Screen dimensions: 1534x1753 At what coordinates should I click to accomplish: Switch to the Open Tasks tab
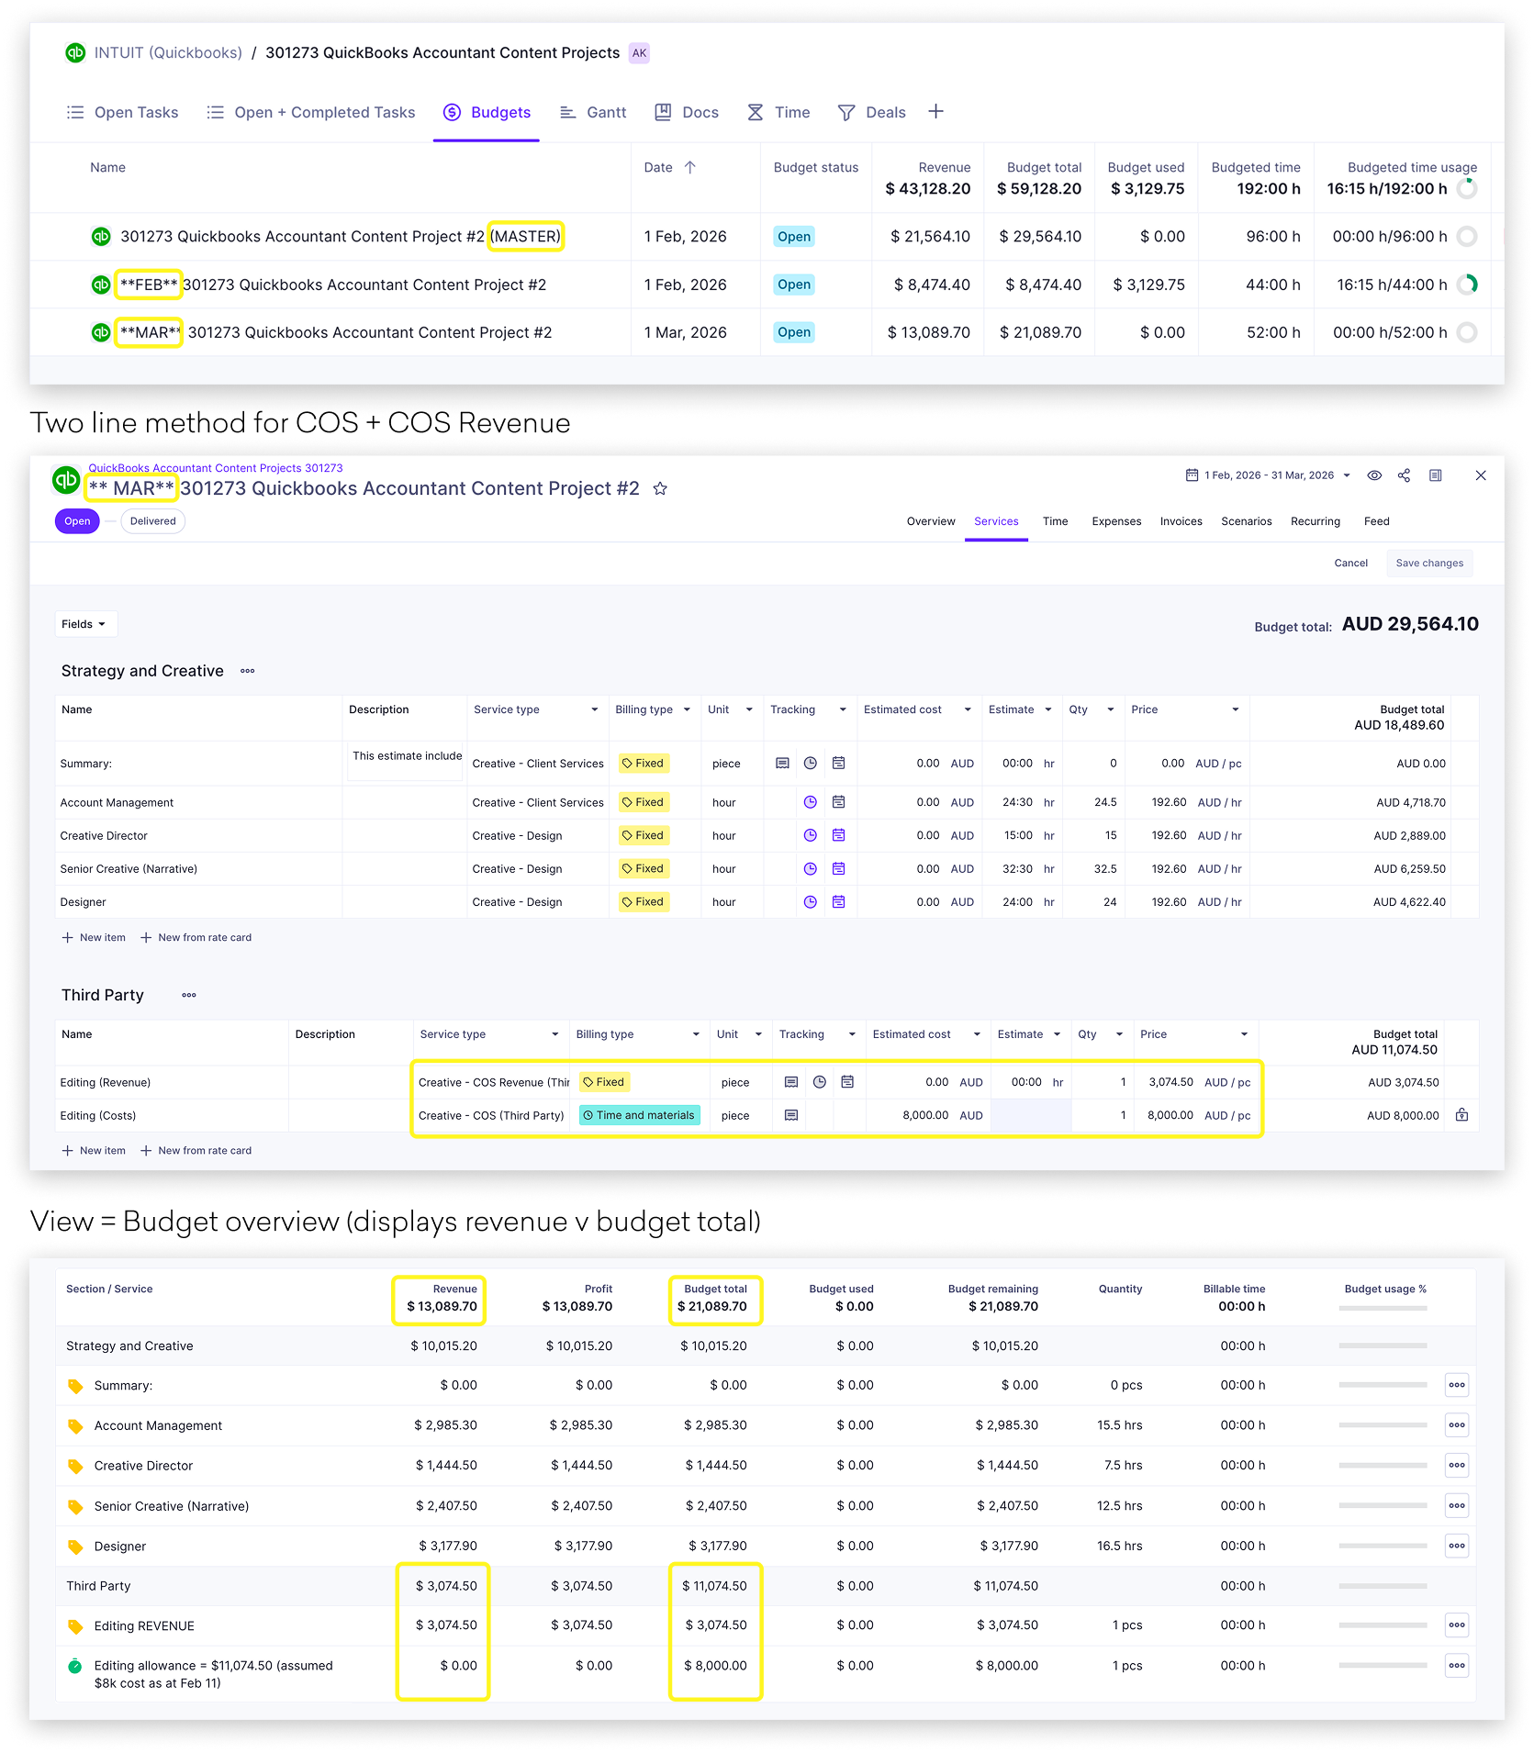pos(123,113)
